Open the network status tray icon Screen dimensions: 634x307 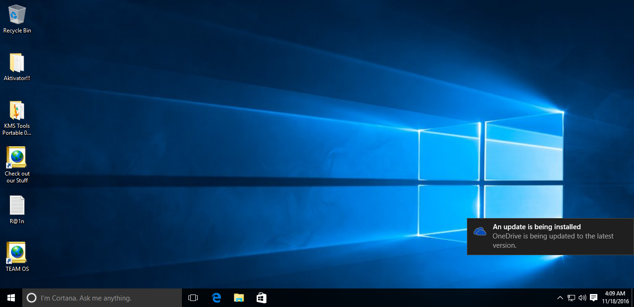click(571, 298)
